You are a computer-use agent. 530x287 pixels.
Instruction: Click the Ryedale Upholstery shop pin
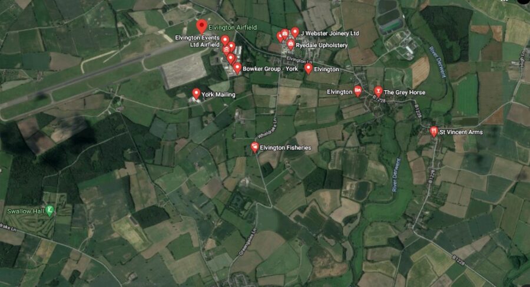(290, 44)
